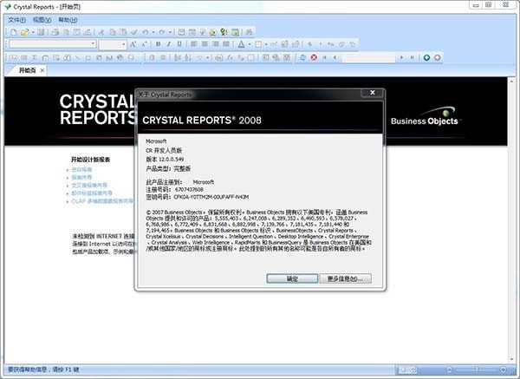Open the 邮件标签报表向导 link

92,193
